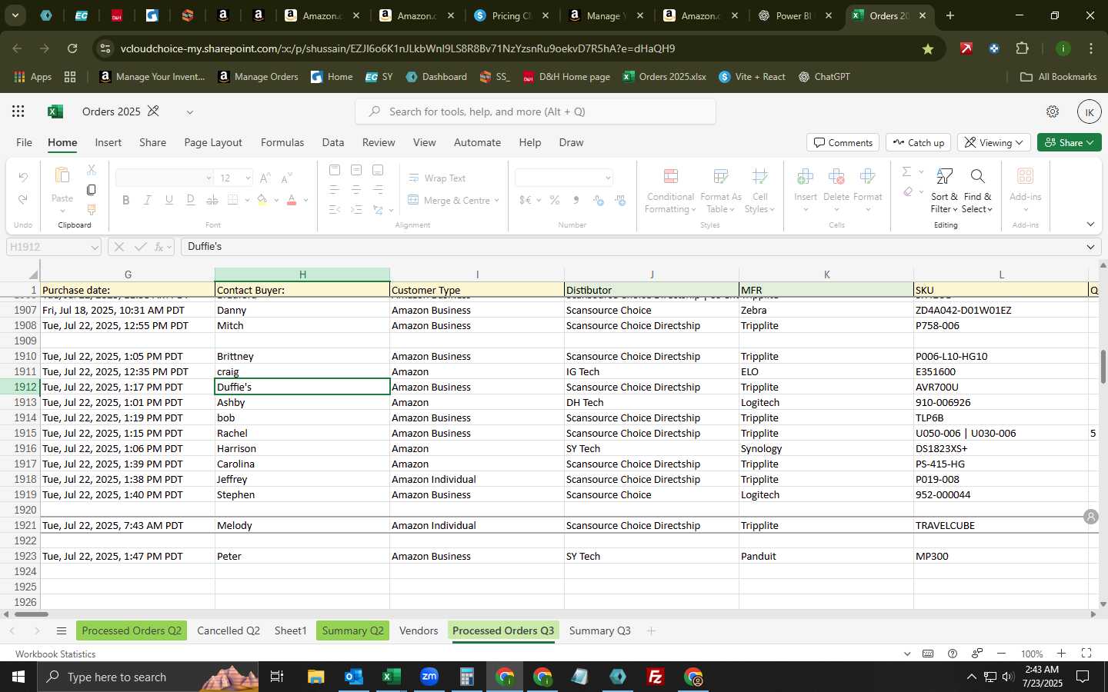Expand the formula bar chevron
This screenshot has width=1108, height=692.
1090,247
